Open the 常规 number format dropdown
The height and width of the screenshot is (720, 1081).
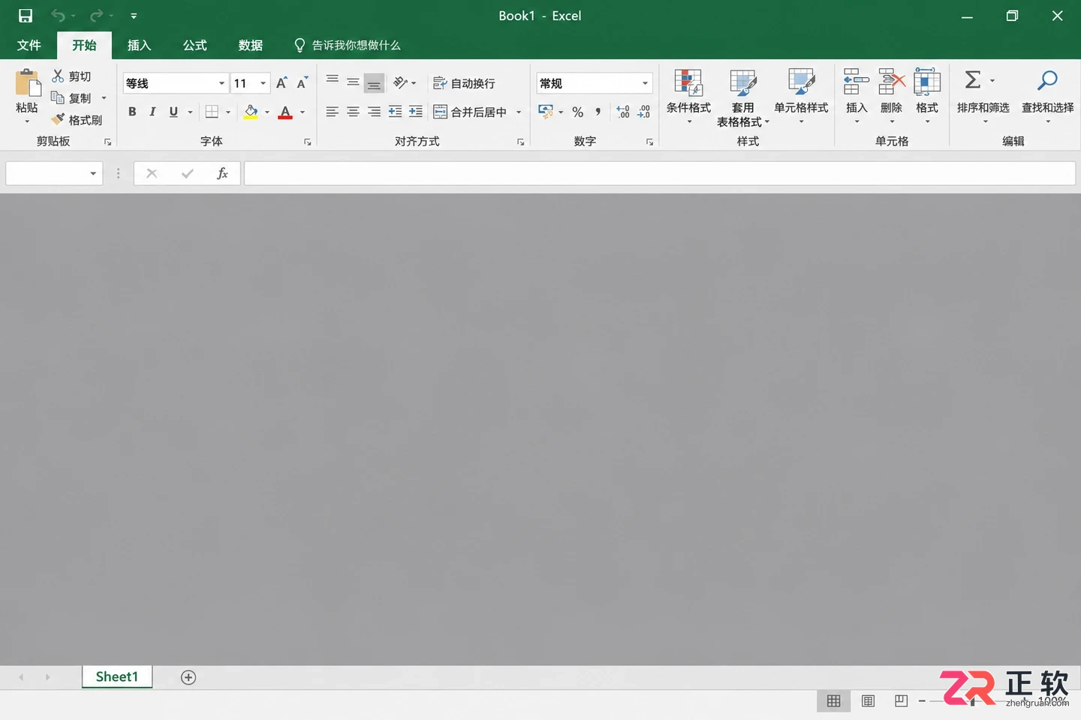(645, 83)
